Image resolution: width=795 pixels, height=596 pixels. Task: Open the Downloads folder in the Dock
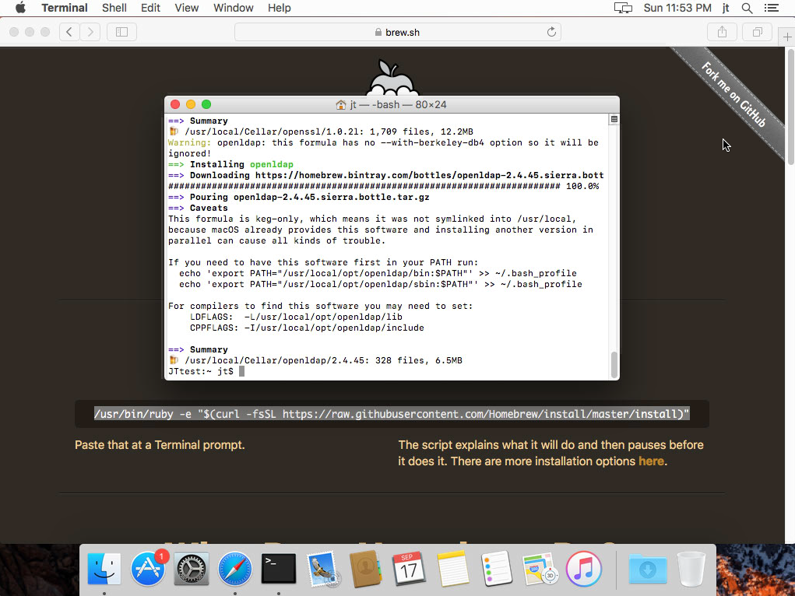point(648,569)
